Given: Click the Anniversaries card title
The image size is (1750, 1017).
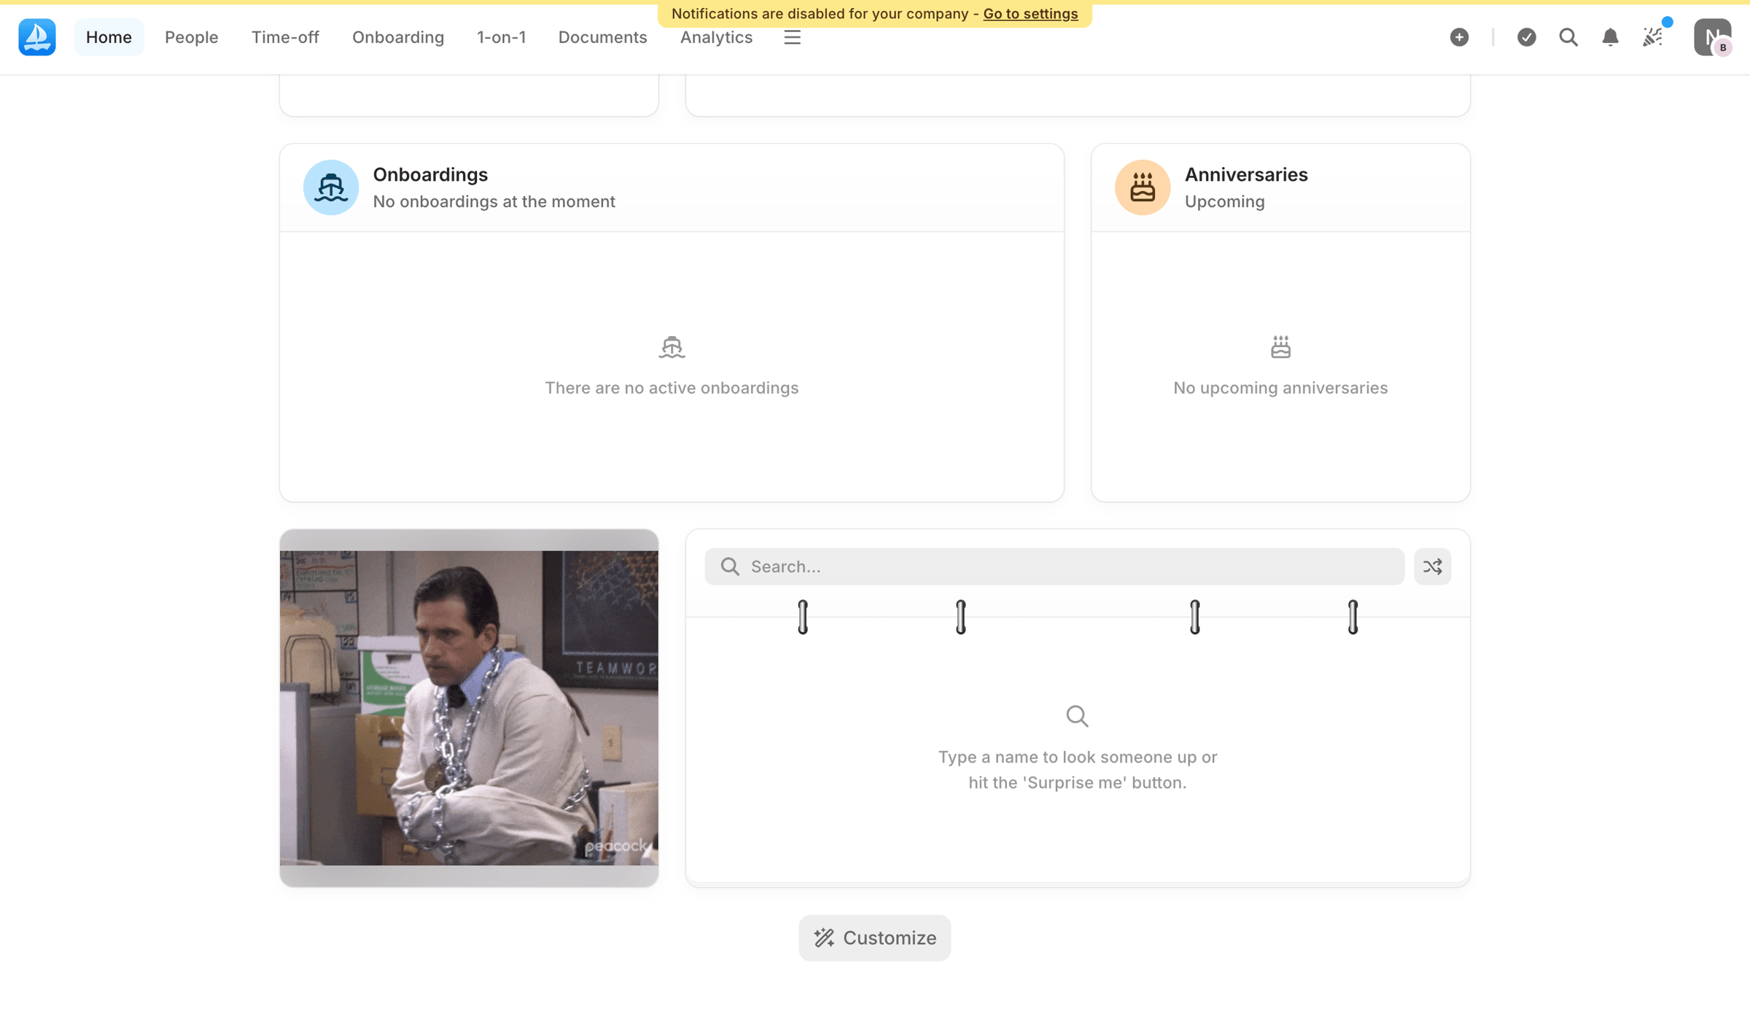Looking at the screenshot, I should tap(1246, 175).
